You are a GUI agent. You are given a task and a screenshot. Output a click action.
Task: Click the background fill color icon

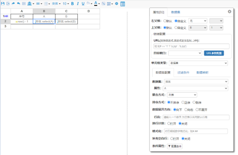coord(88,3)
